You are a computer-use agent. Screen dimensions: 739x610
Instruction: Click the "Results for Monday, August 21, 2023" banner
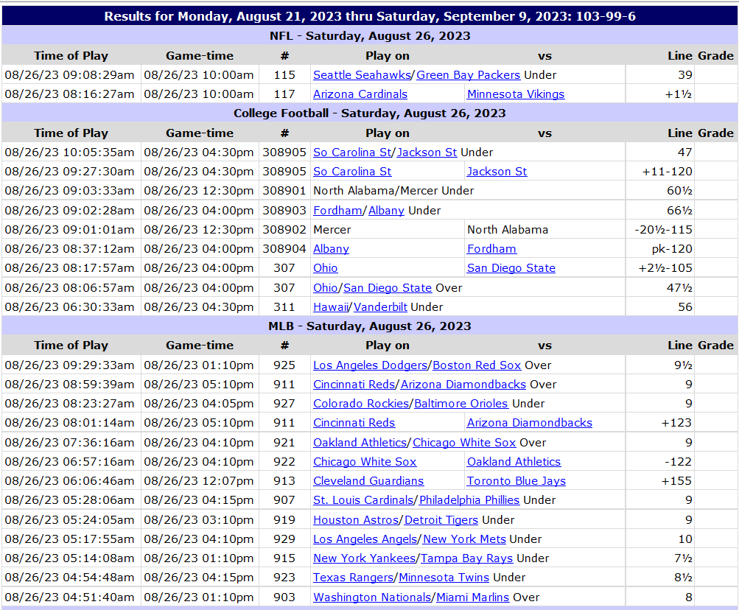(x=370, y=16)
